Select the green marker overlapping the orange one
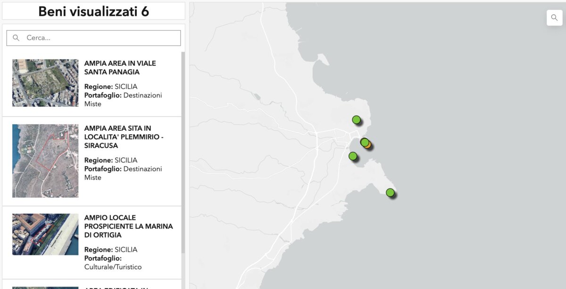The width and height of the screenshot is (566, 289). tap(364, 142)
